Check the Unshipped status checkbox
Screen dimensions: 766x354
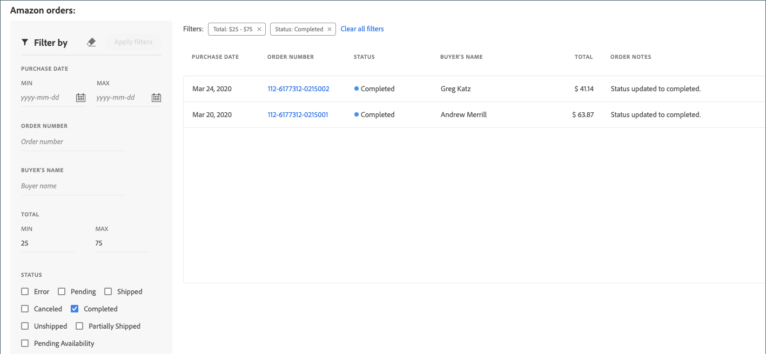coord(25,326)
